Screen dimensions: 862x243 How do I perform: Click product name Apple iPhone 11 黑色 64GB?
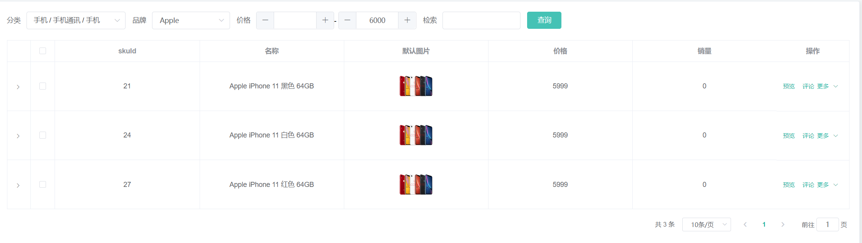coord(272,86)
